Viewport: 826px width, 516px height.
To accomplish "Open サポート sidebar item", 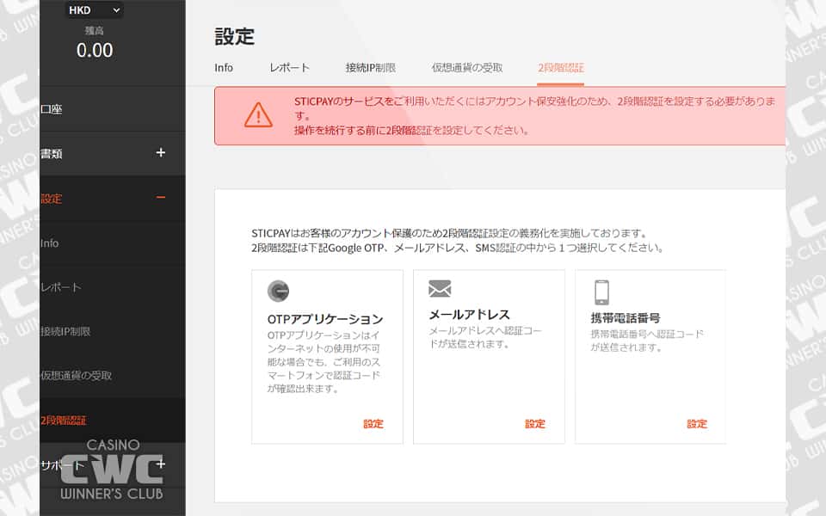I will tap(62, 465).
